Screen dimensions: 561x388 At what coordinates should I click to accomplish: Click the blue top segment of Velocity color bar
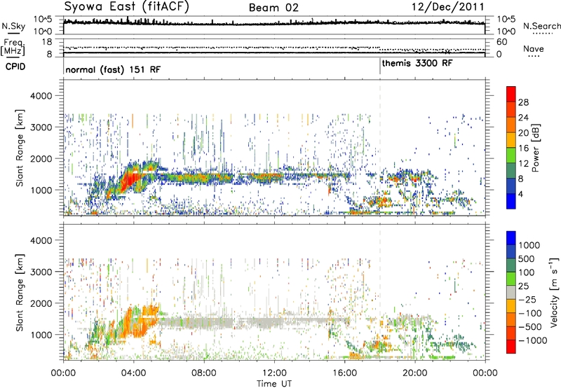coord(511,238)
